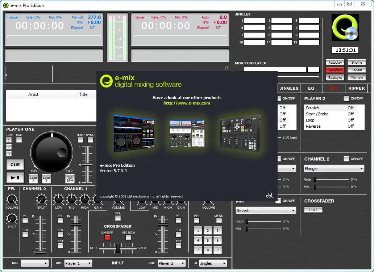This screenshot has width=374, height=272.
Task: Select cue point 3 on Player One
Action: tap(9, 154)
